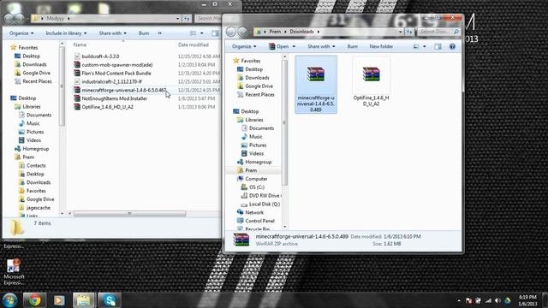Viewport: 548px width, 308px height.
Task: Click the network icon in system tray
Action: click(488, 300)
